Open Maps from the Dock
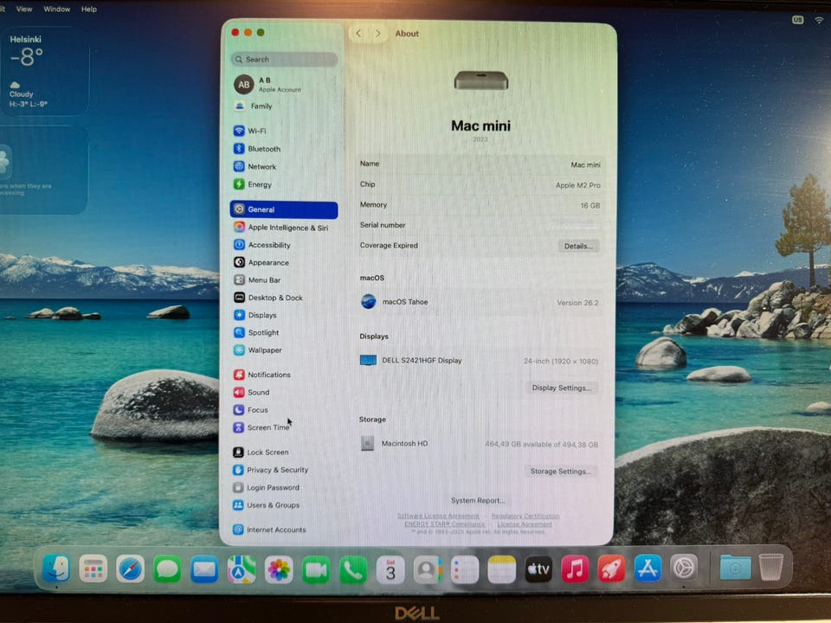This screenshot has width=831, height=623. [242, 570]
